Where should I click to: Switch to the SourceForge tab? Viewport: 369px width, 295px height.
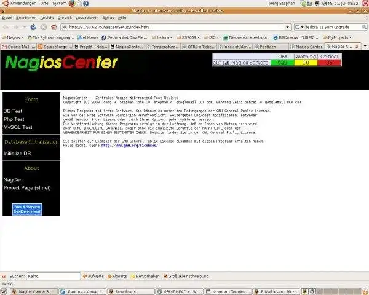pyautogui.click(x=55, y=47)
